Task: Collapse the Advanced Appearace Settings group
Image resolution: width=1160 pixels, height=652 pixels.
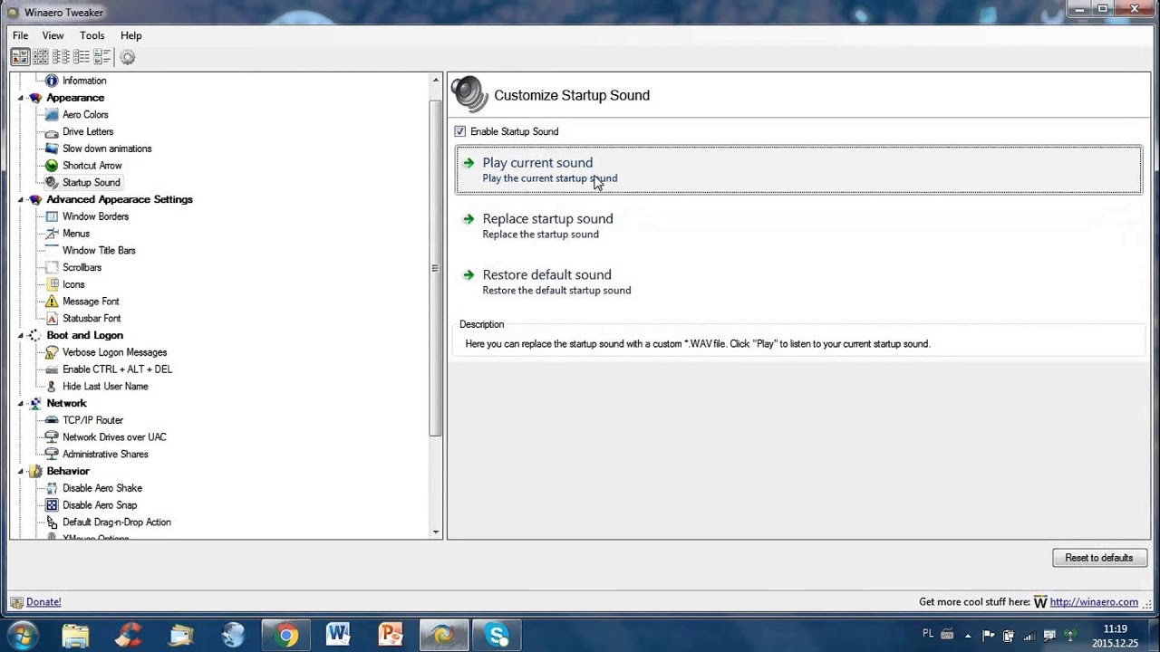Action: click(21, 199)
